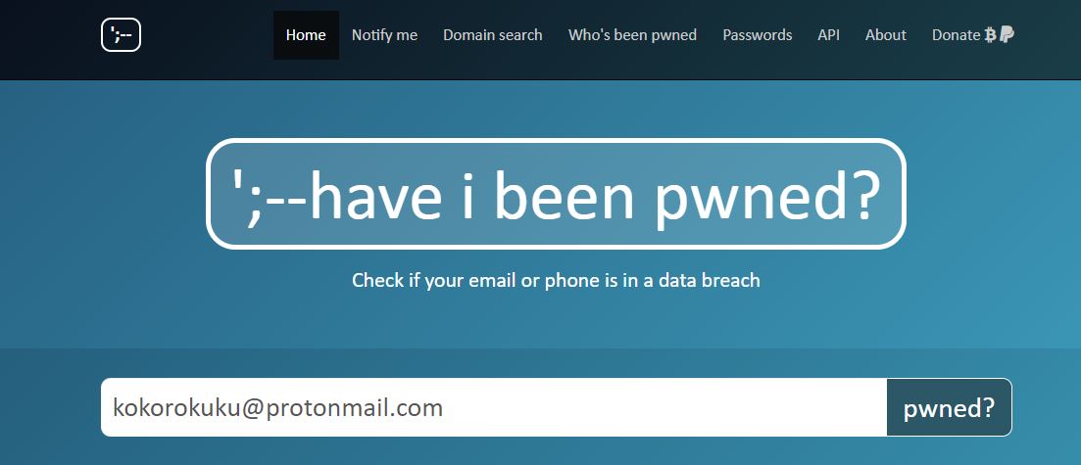Open Domain search in navigation

pos(493,35)
